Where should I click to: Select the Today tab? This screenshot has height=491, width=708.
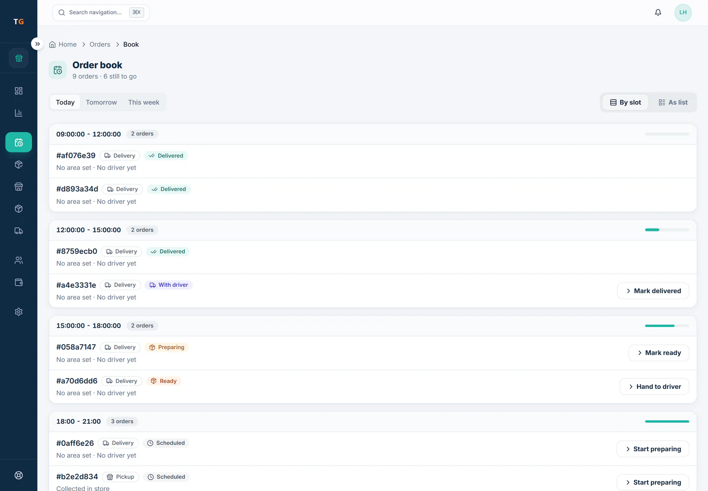pos(65,102)
